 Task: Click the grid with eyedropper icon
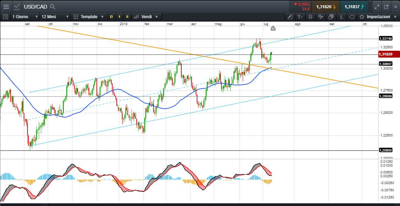pos(321,17)
